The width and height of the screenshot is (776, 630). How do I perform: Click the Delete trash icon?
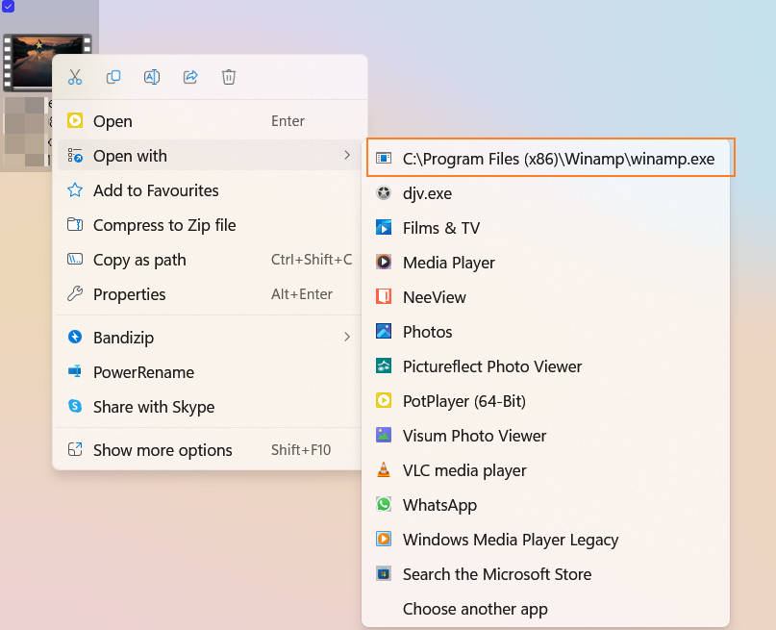tap(229, 77)
